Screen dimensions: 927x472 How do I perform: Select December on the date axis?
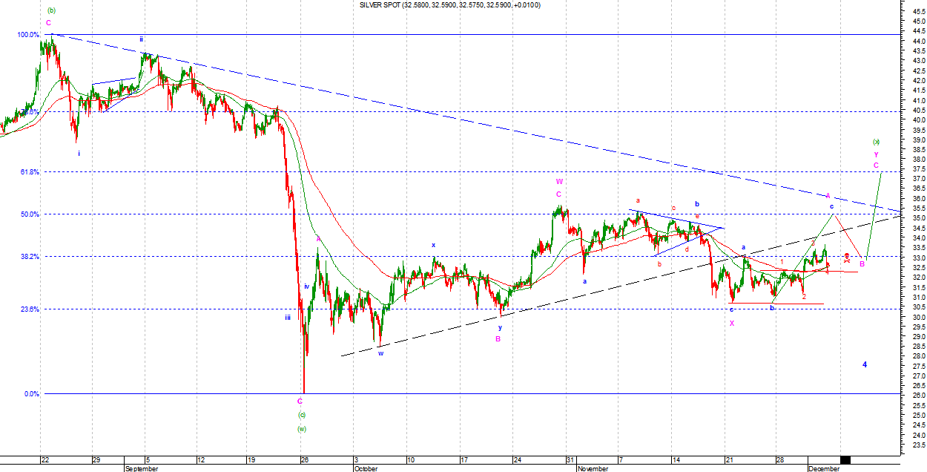[x=823, y=469]
